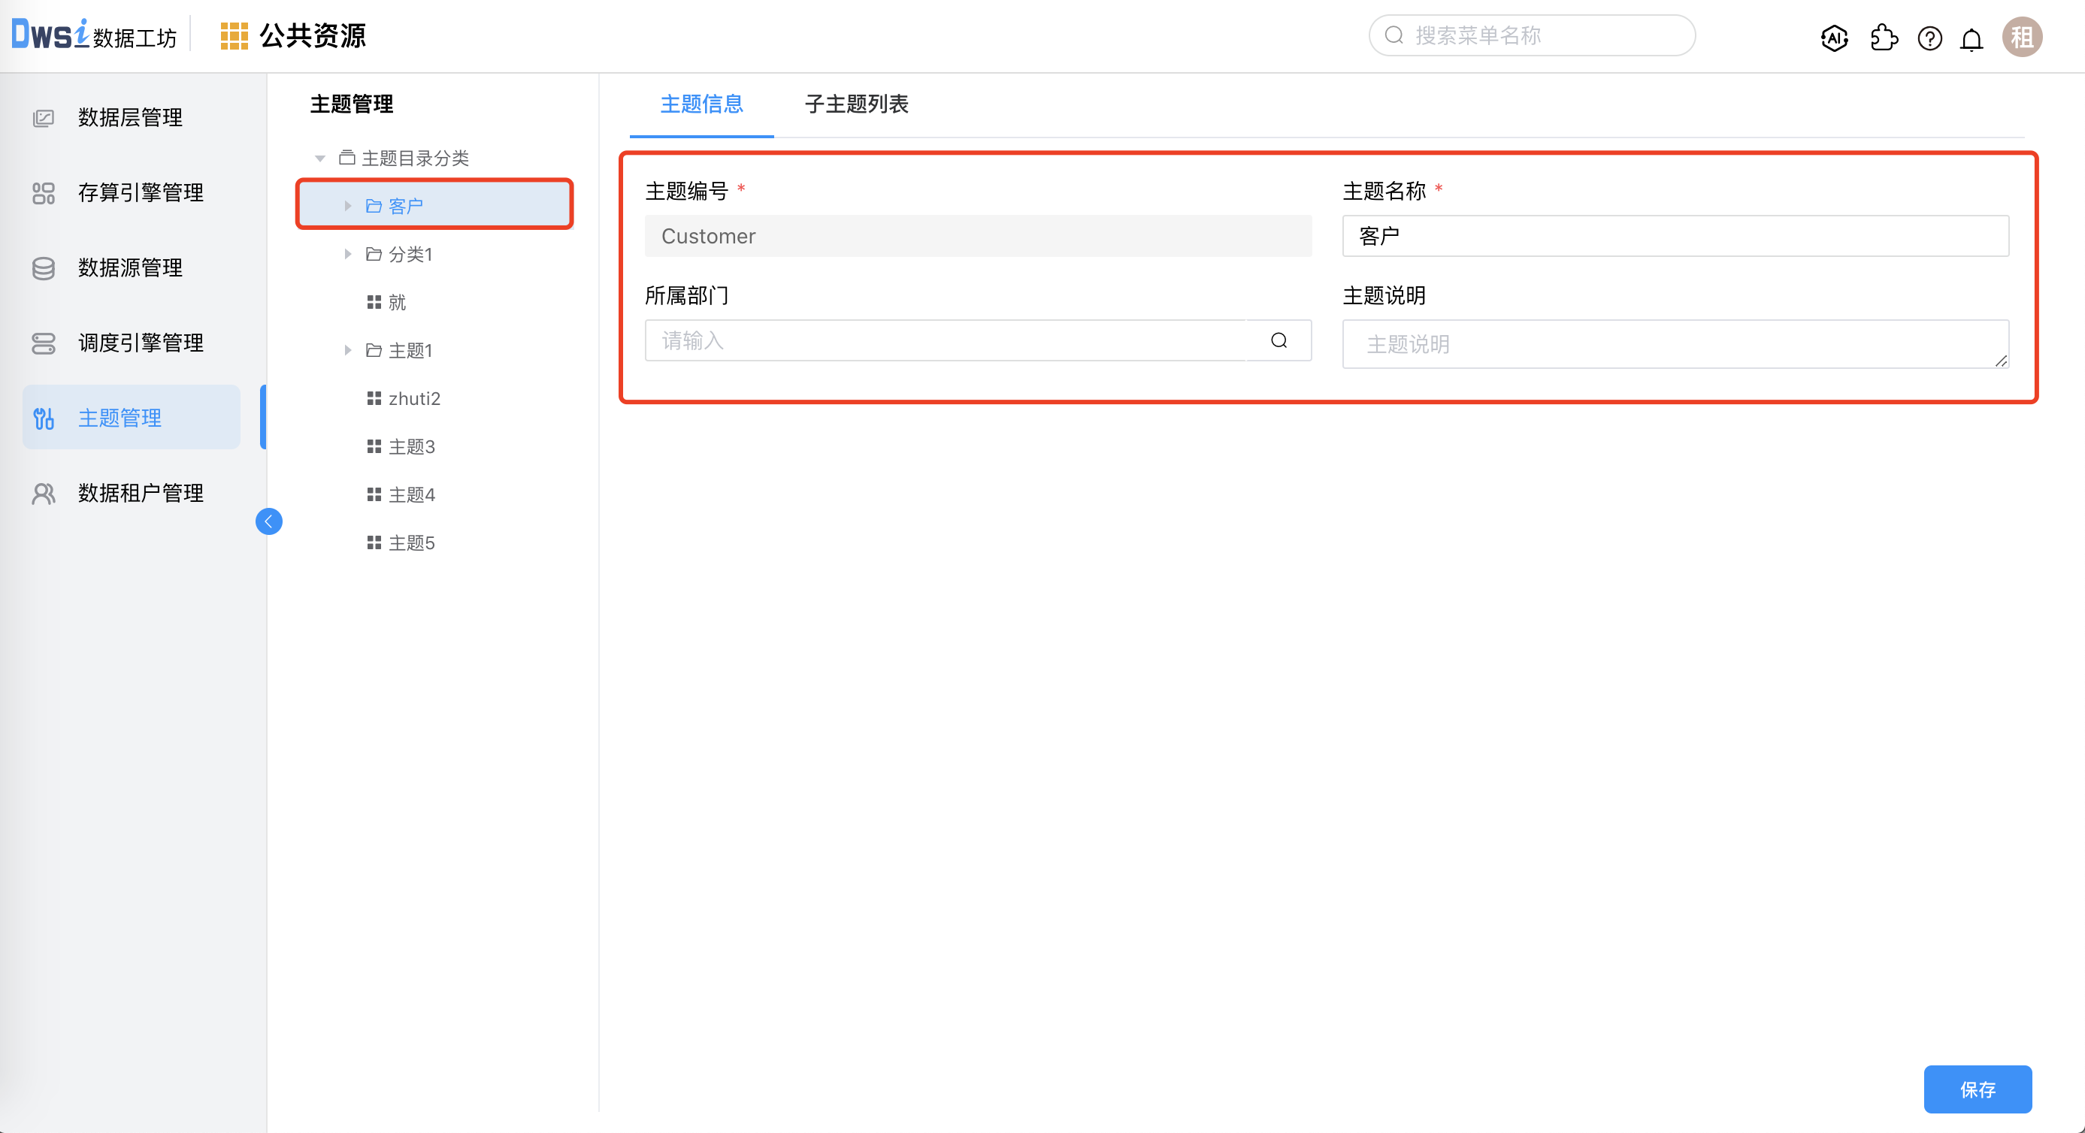Viewport: 2085px width, 1133px height.
Task: Click the 保存 save button
Action: (1978, 1089)
